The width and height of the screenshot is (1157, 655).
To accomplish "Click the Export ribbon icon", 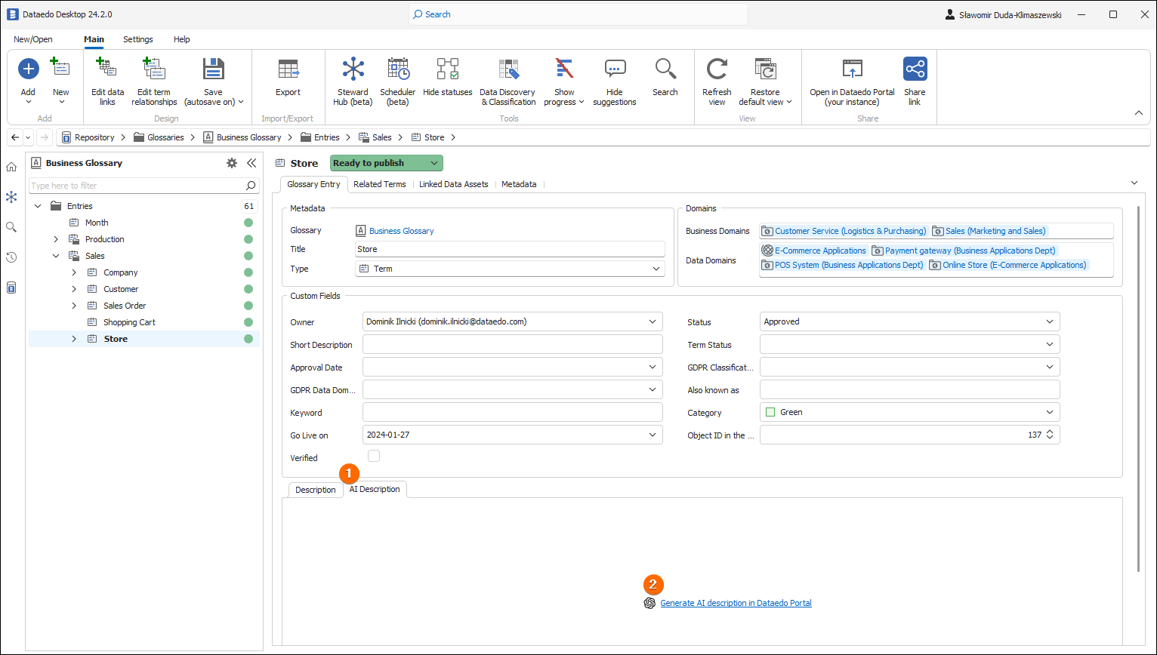I will 288,69.
